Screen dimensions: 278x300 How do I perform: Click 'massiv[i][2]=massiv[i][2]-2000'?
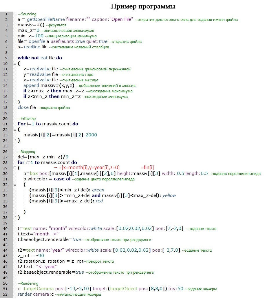coord(60,135)
